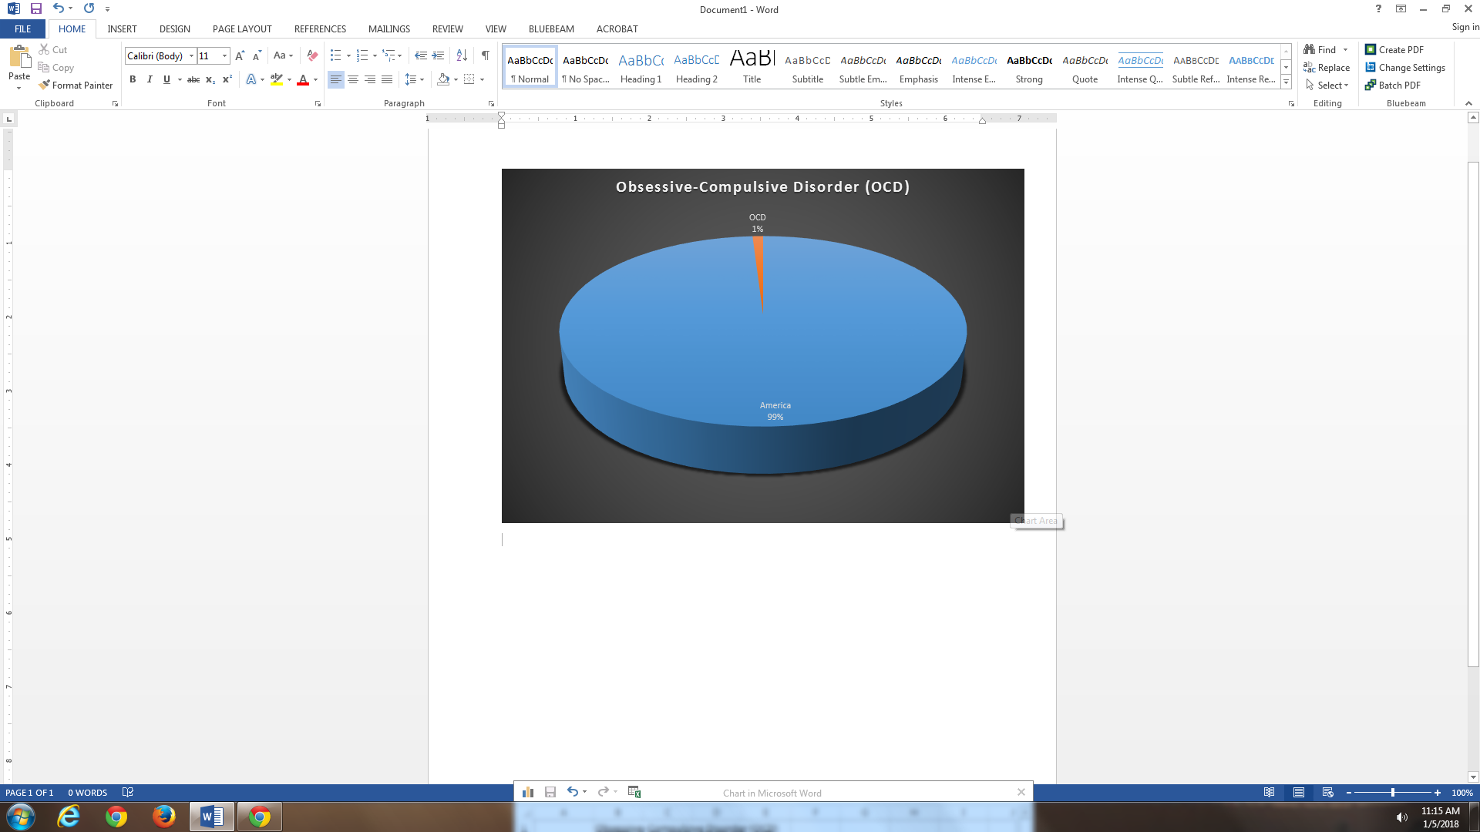Viewport: 1480px width, 832px height.
Task: Open Firefox from the taskbar
Action: [x=163, y=817]
